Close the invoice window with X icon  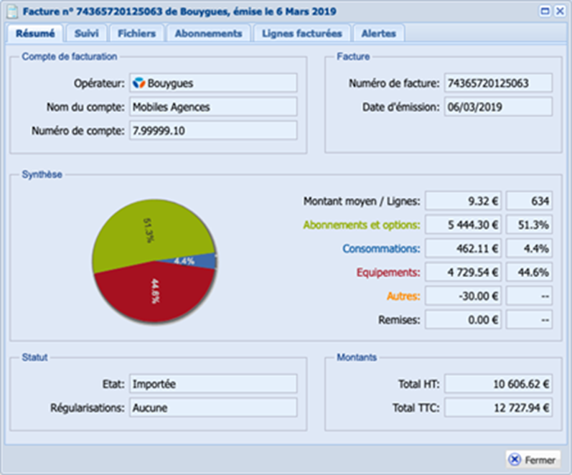tap(559, 11)
